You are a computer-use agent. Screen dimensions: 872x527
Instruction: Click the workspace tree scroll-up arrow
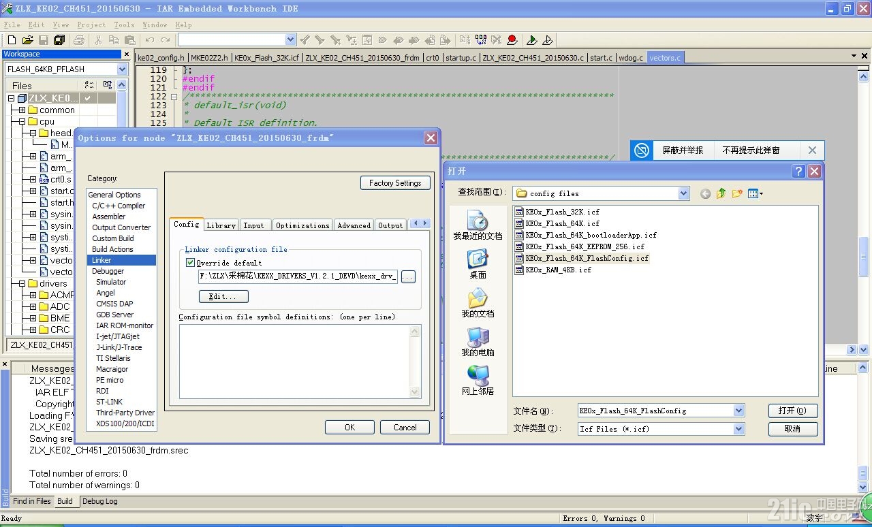(122, 85)
